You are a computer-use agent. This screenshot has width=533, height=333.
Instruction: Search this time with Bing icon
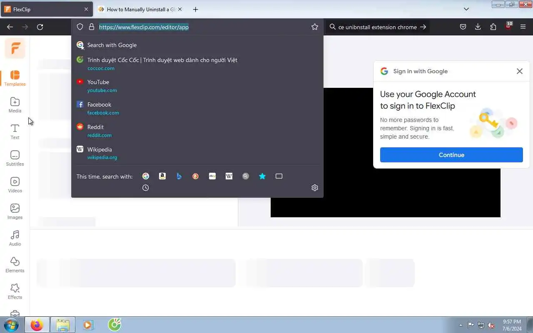[x=179, y=176]
